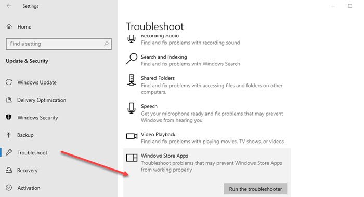Click the Home house icon
Image resolution: width=364 pixels, height=197 pixels.
9,26
